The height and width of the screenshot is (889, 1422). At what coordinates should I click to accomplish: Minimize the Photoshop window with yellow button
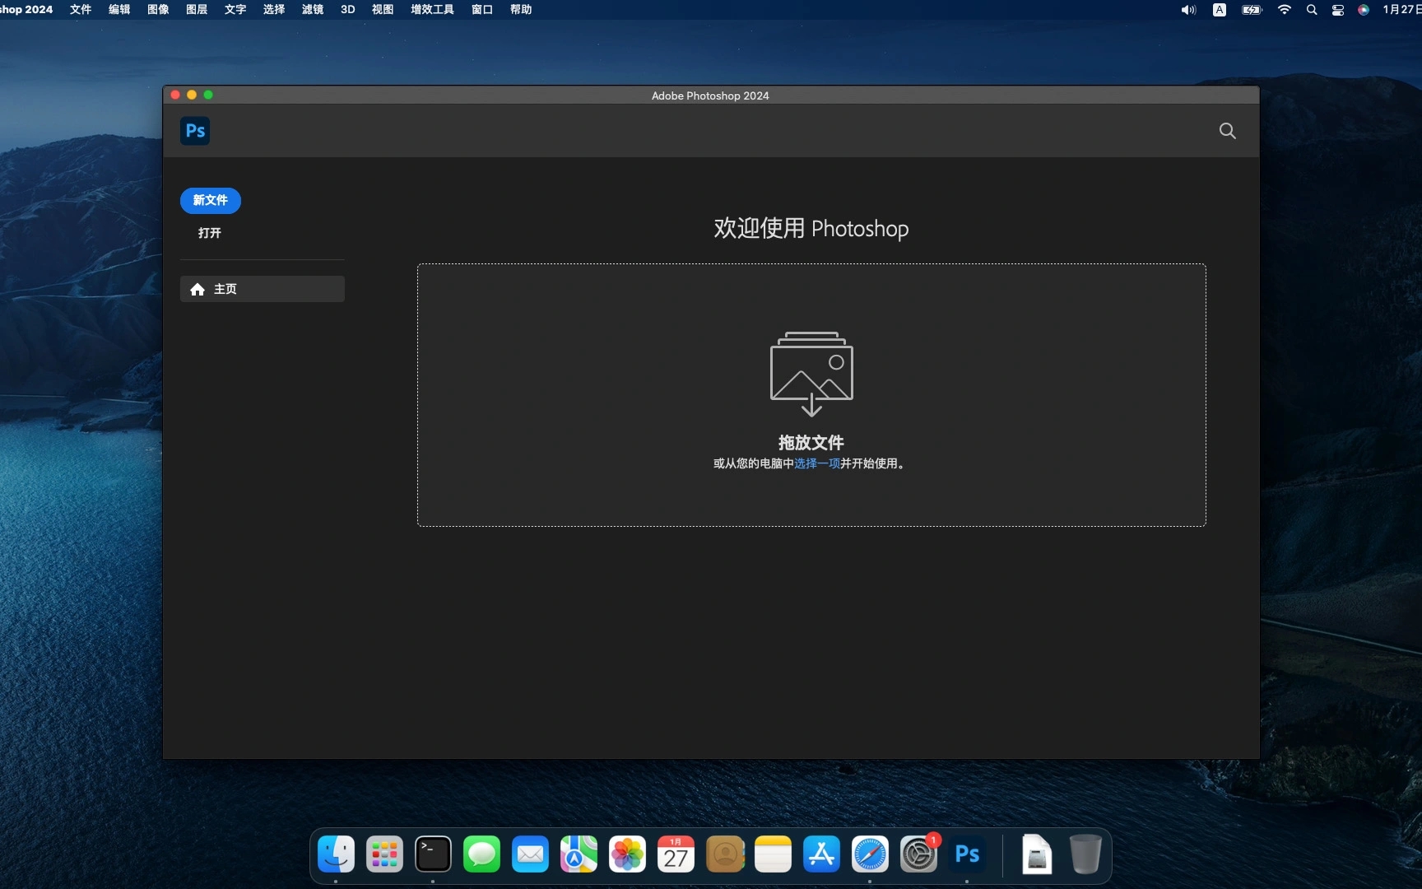192,95
